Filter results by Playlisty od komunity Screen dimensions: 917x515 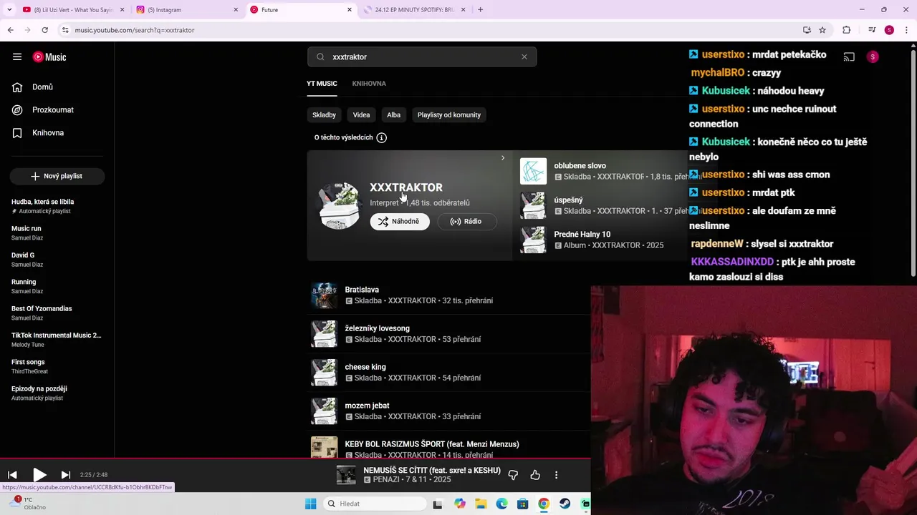449,115
